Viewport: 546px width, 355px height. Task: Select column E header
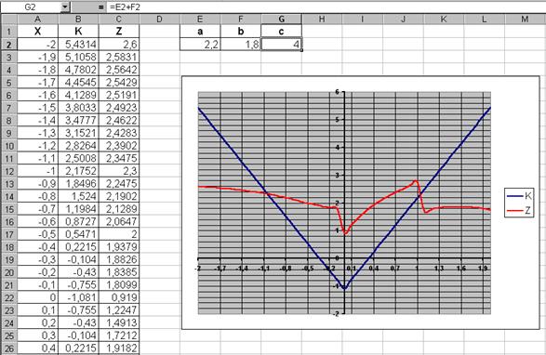coord(200,19)
